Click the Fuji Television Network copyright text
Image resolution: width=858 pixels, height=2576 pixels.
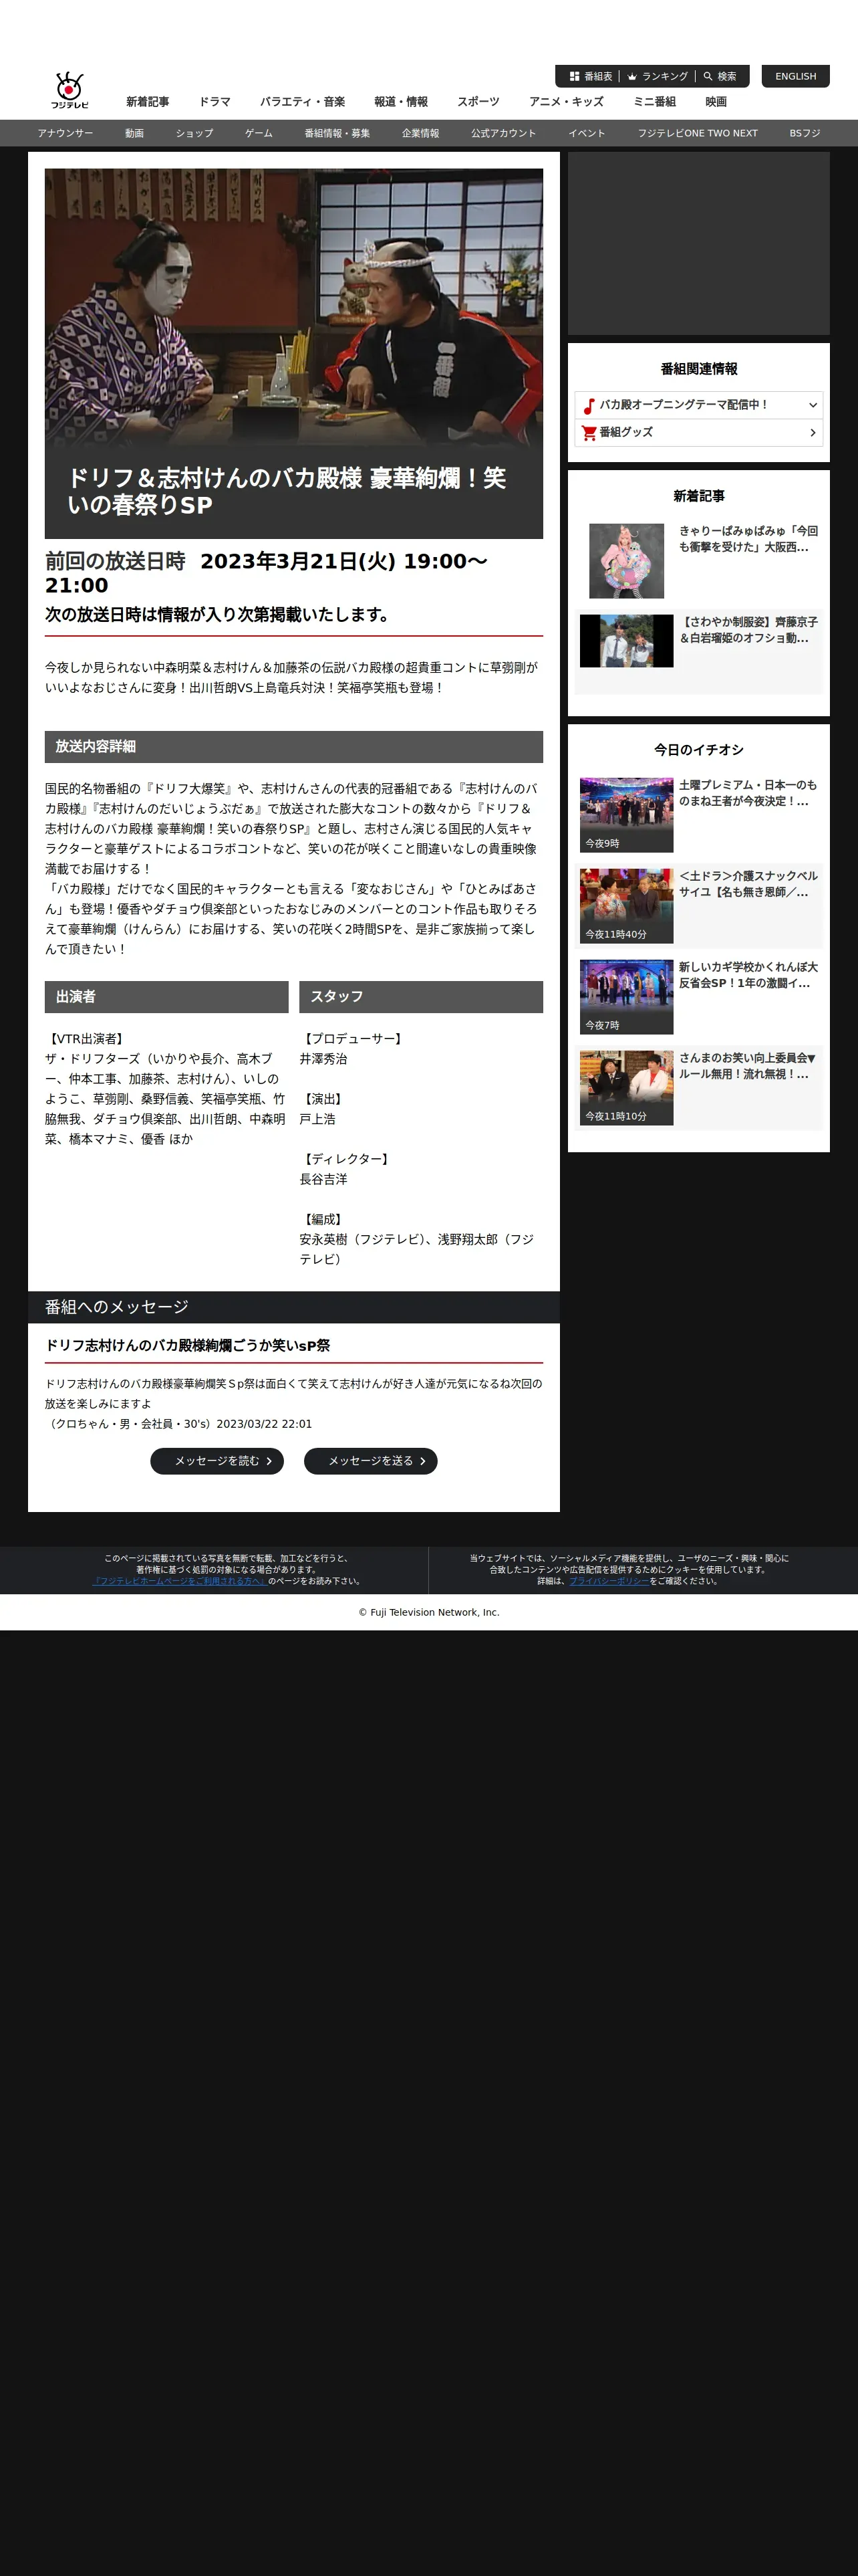pos(430,1613)
